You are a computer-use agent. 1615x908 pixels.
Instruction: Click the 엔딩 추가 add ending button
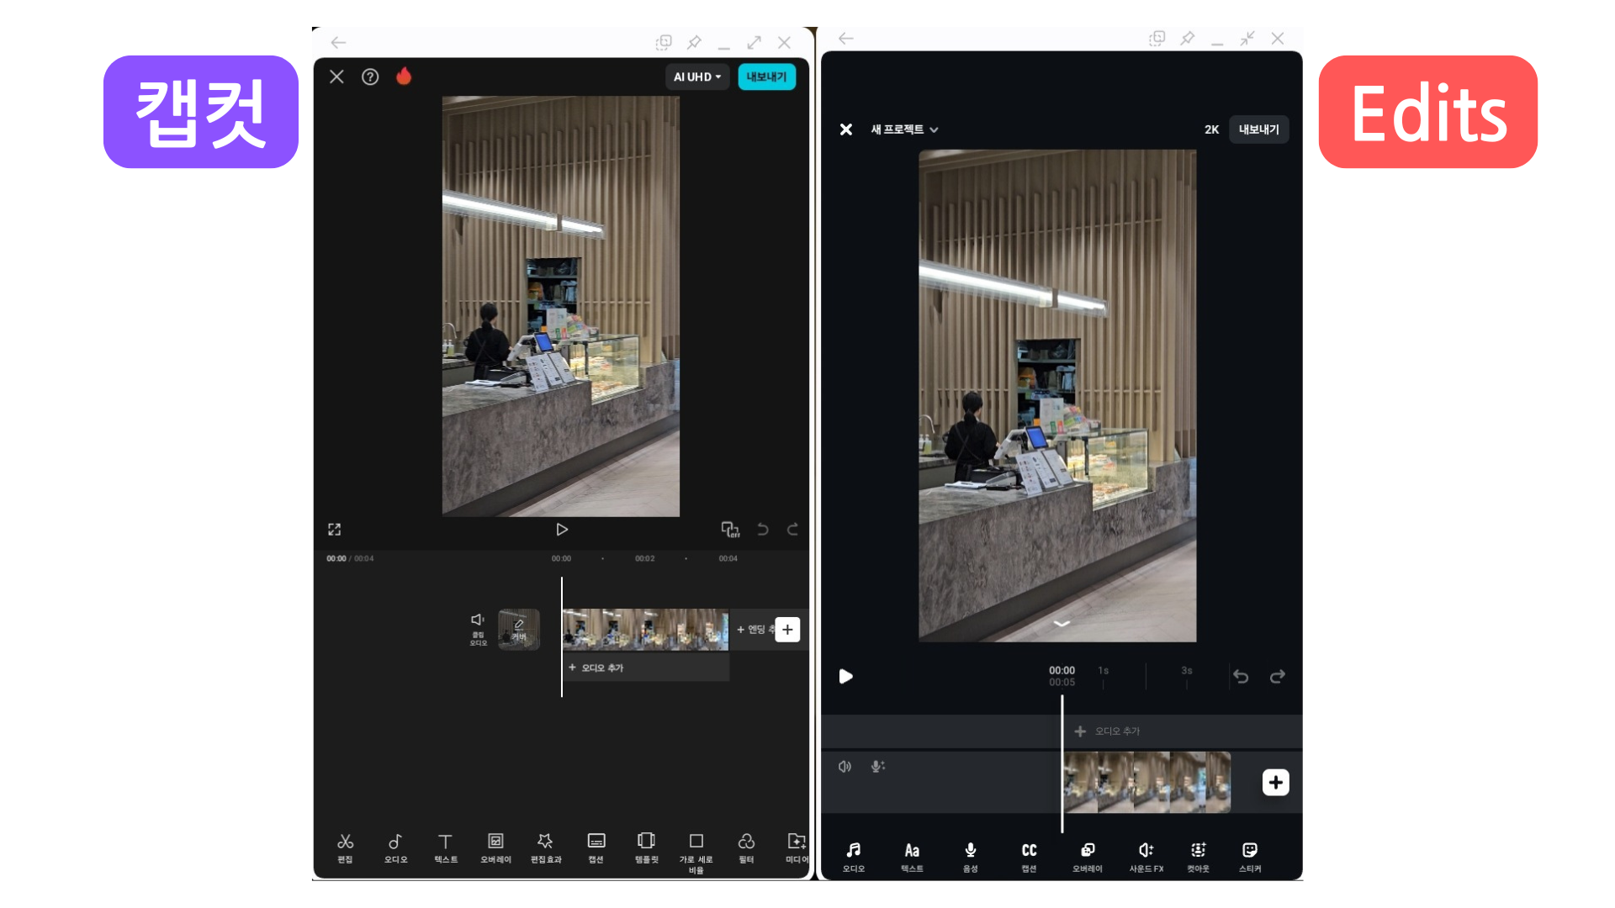755,629
